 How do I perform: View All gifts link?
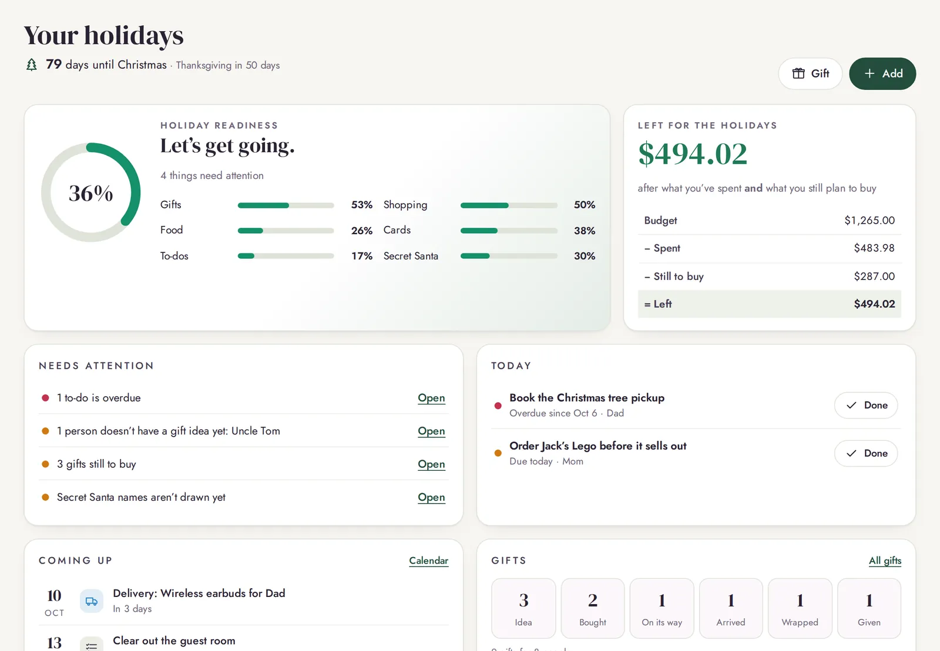tap(885, 561)
